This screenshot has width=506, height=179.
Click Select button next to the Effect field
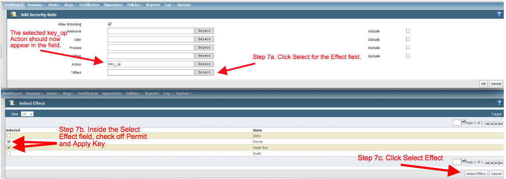pos(204,72)
